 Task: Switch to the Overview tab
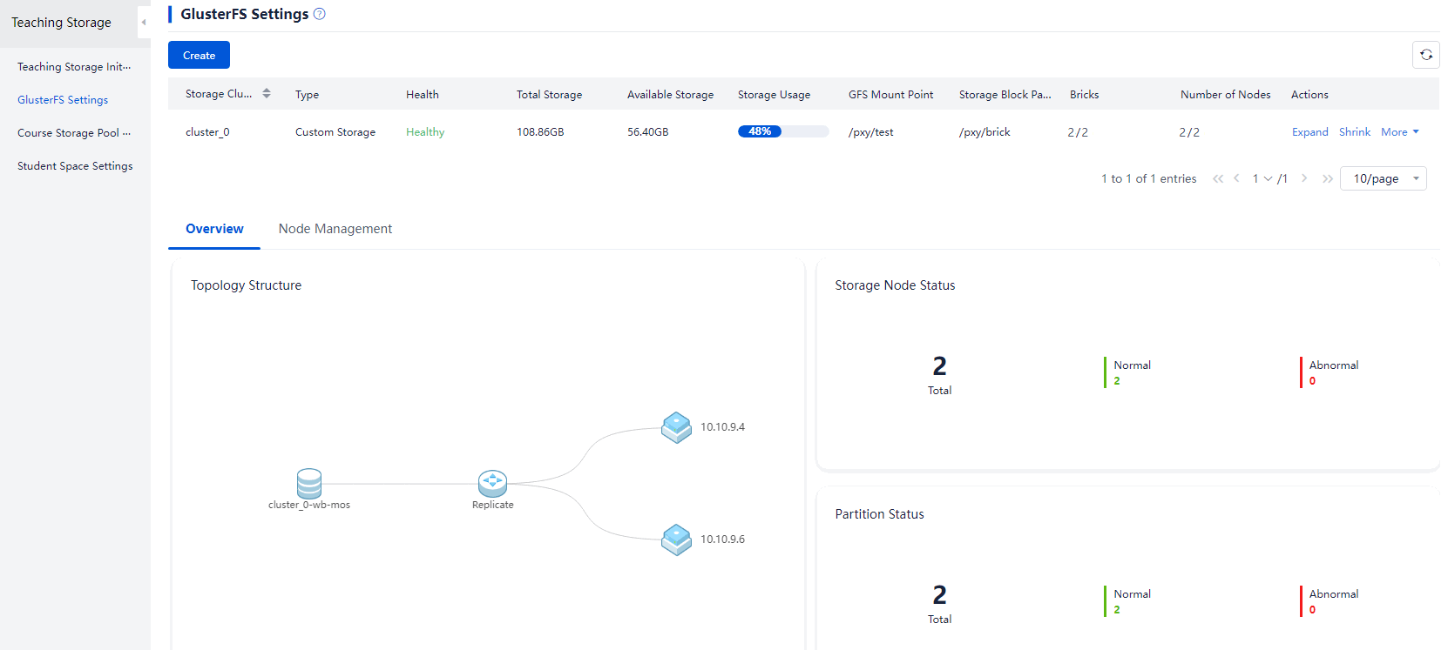click(x=214, y=229)
